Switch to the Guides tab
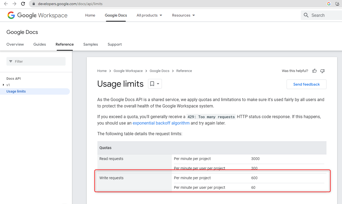The image size is (342, 204). point(40,44)
